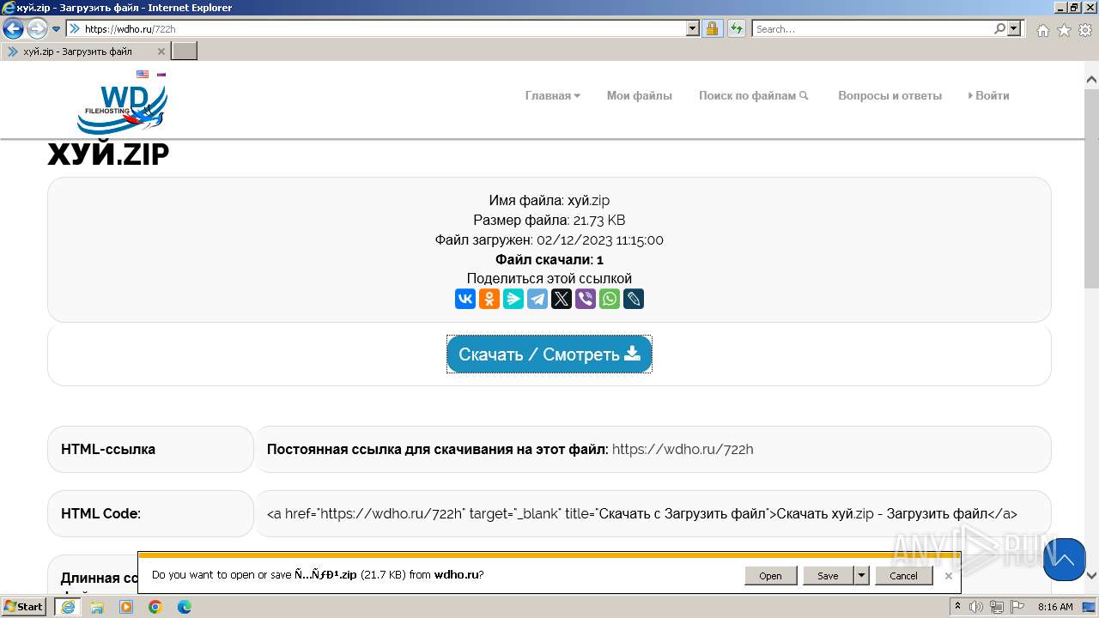Open Favorites star icon
The image size is (1099, 618).
[1064, 30]
